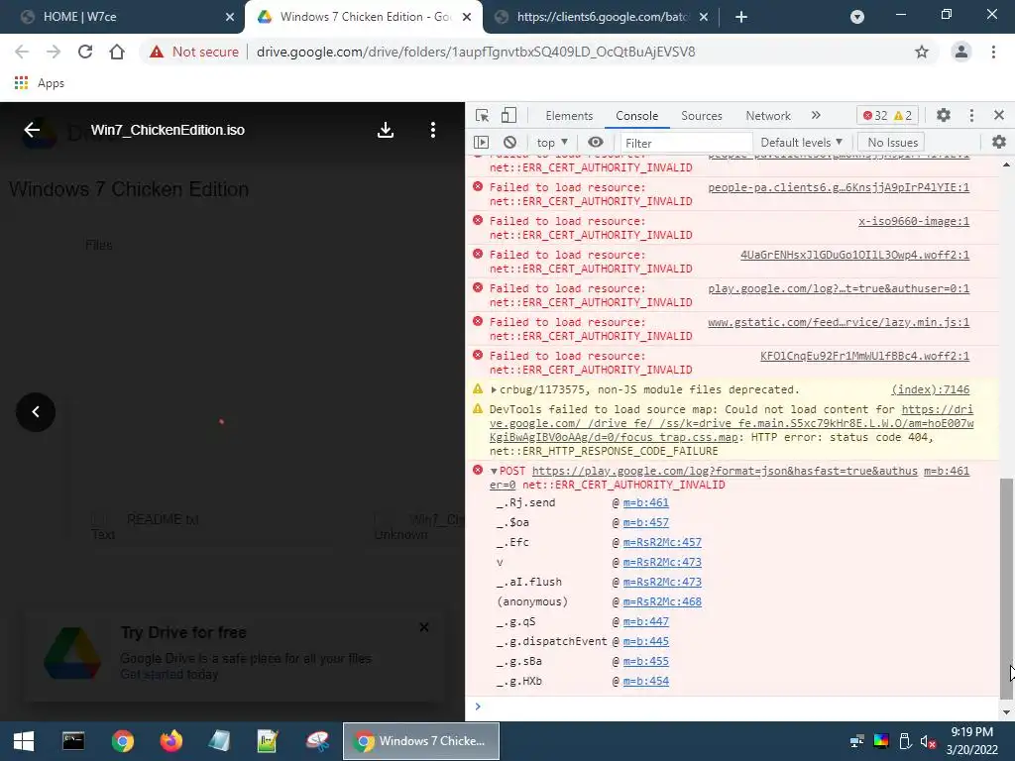Expand more DevTools tabs chevron

(816, 115)
